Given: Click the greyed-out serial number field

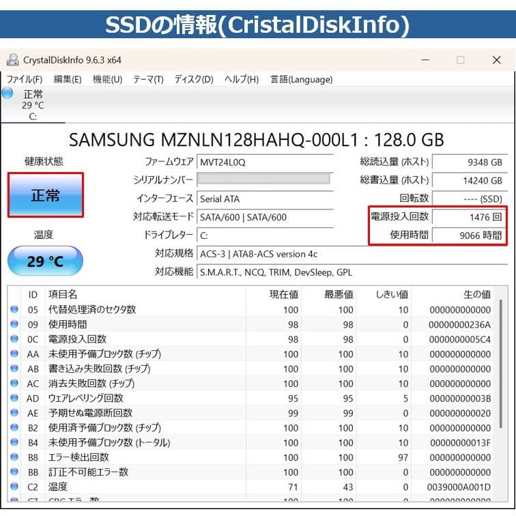Looking at the screenshot, I should click(263, 179).
